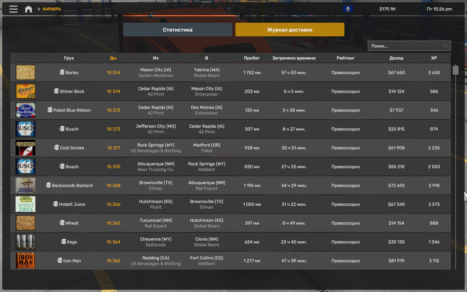Open the hamburger main menu
The height and width of the screenshot is (292, 467).
pyautogui.click(x=13, y=9)
